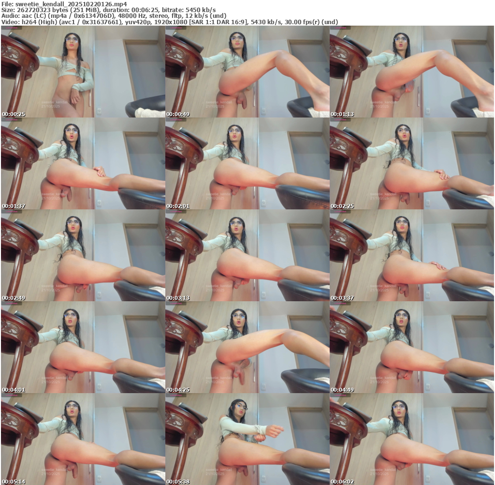Pick the frame labeled 00:01:37

(83, 163)
